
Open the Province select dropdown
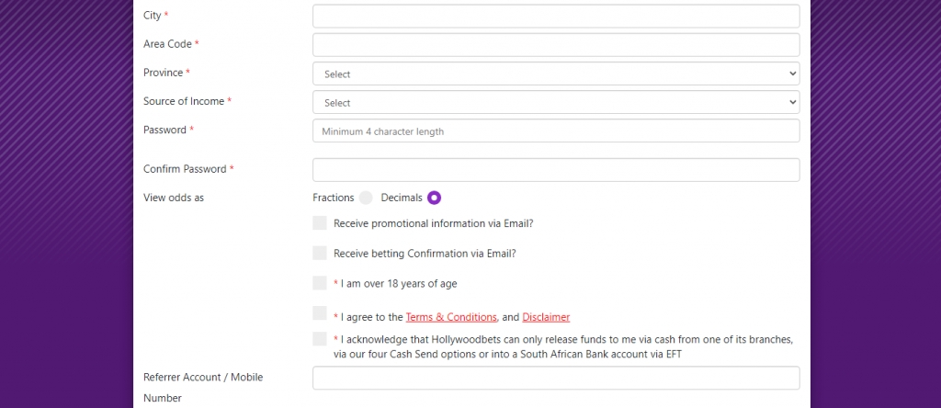pos(556,74)
